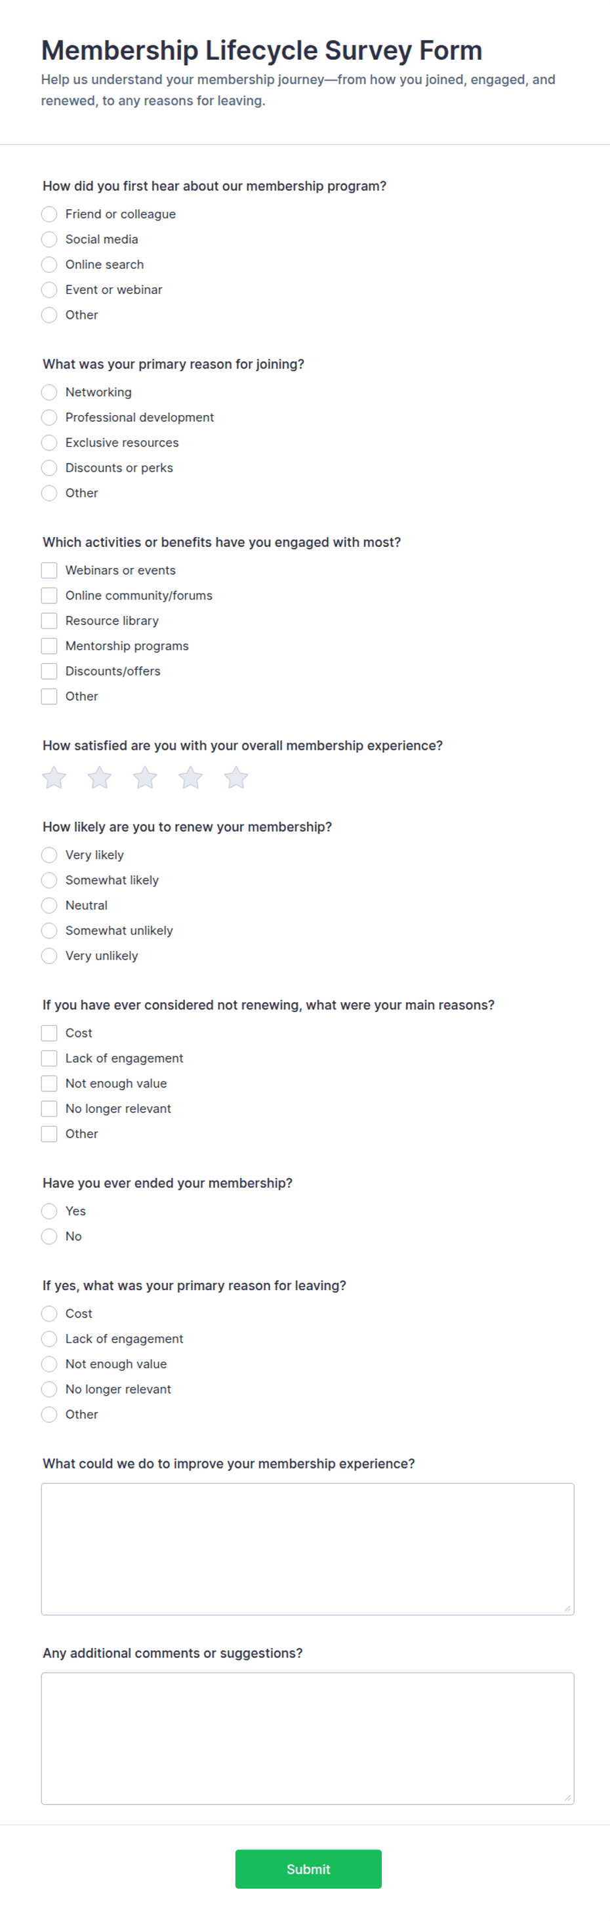Rate satisfaction with the first star
This screenshot has height=1921, width=610.
pyautogui.click(x=54, y=777)
